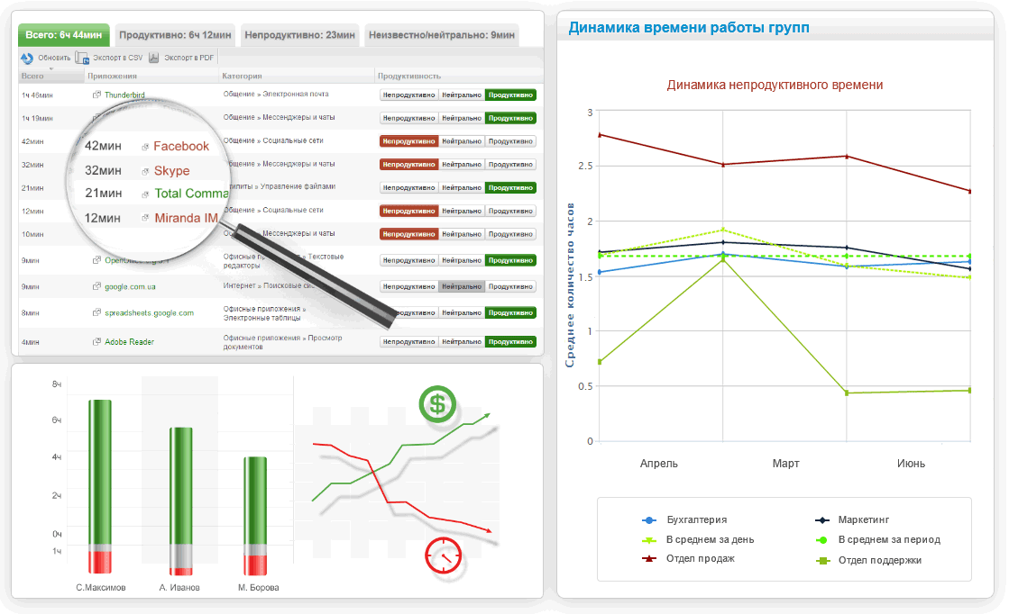This screenshot has height=614, width=1009.
Task: Toggle В среднем за период legend entry
Action: (x=877, y=539)
